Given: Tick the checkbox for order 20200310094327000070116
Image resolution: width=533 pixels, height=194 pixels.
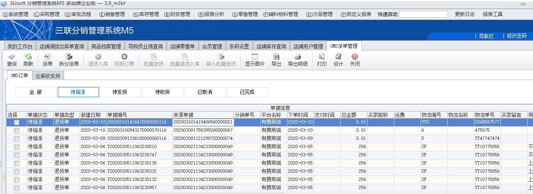Looking at the screenshot, I should 16,130.
